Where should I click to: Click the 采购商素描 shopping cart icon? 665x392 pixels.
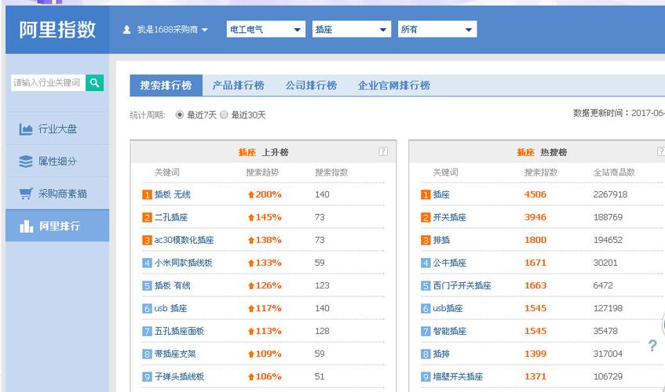point(25,194)
